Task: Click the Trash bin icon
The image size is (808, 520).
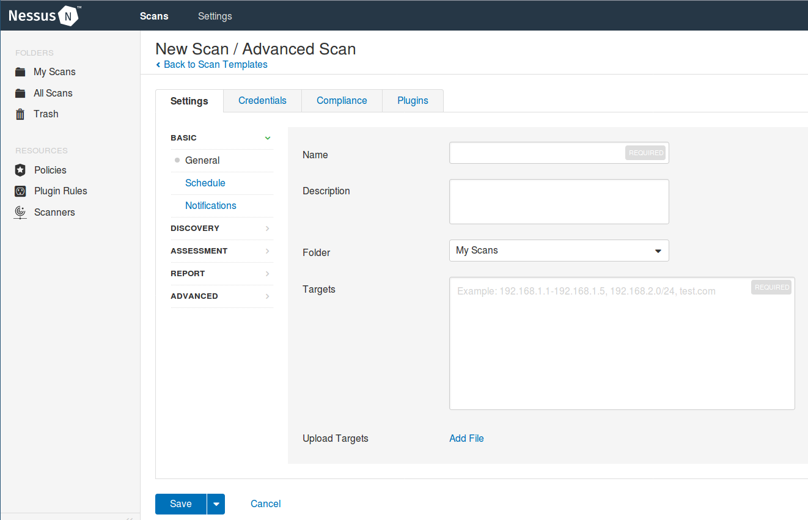Action: [x=20, y=114]
